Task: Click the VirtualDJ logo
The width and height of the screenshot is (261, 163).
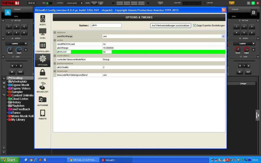Action: [x=10, y=3]
